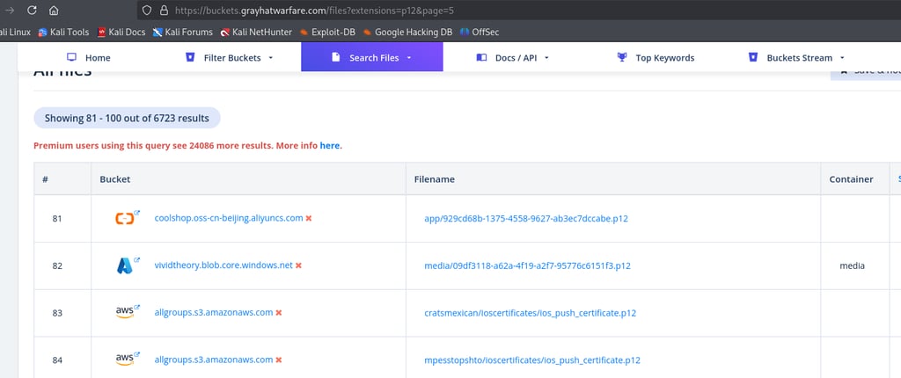Exclude allgroups bucket in row 83
This screenshot has height=378, width=901.
pos(279,312)
